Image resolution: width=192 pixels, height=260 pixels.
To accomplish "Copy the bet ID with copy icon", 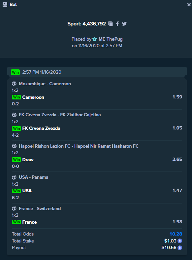I will click(111, 24).
